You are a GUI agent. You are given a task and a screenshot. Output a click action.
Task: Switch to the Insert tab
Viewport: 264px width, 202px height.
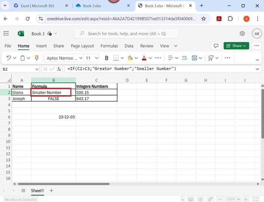point(41,46)
